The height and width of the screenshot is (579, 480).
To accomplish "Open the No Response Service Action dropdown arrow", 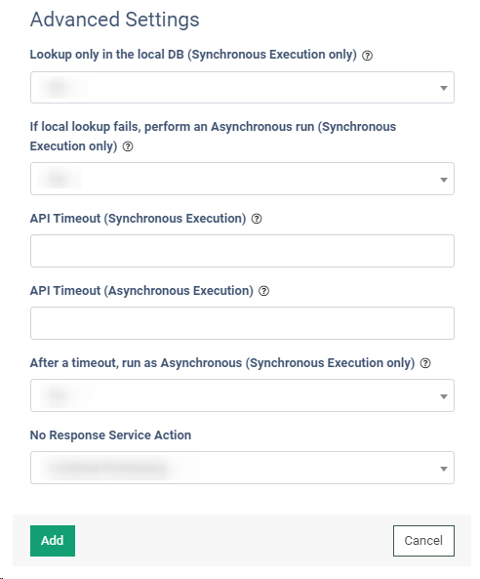I will pos(444,469).
